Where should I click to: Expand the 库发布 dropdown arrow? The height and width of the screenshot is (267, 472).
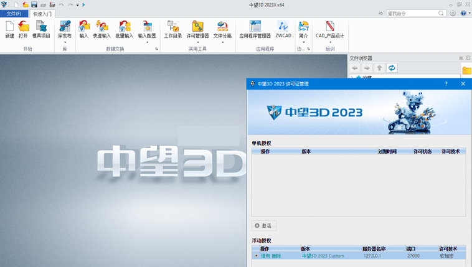[x=65, y=42]
